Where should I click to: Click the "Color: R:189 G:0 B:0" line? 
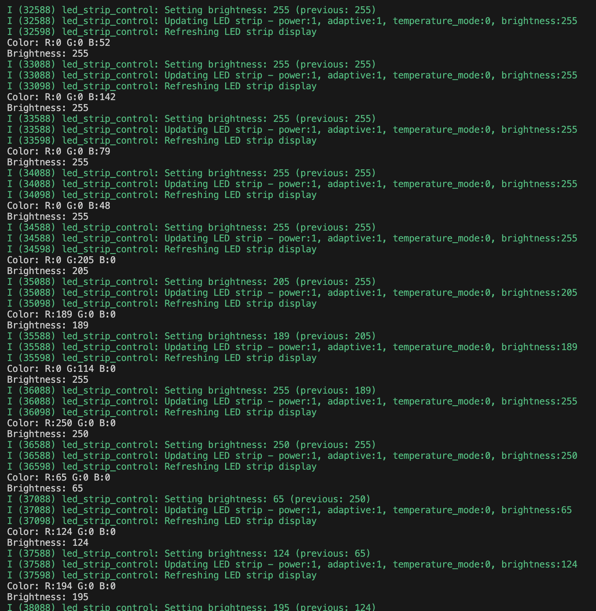click(61, 314)
